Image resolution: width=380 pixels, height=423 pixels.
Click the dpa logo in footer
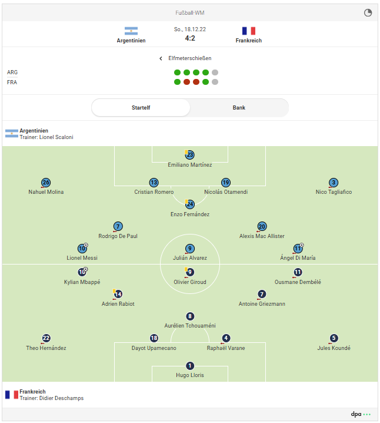pos(356,414)
